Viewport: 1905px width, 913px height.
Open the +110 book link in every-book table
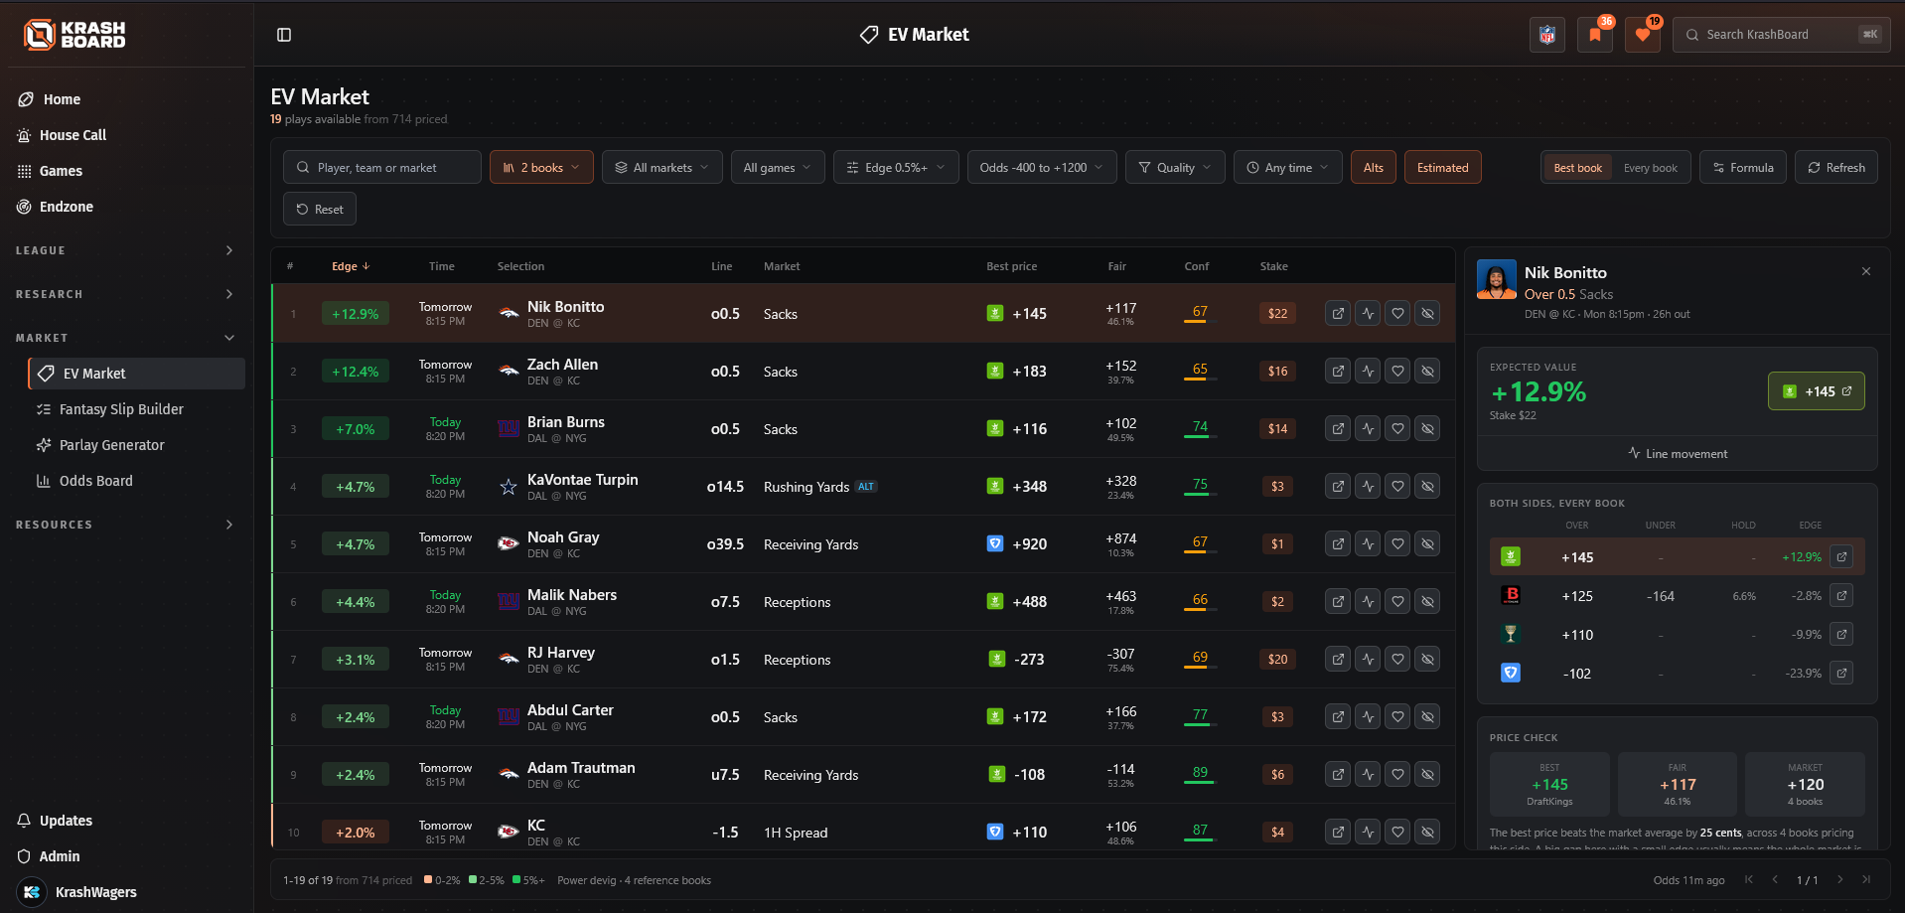1841,635
